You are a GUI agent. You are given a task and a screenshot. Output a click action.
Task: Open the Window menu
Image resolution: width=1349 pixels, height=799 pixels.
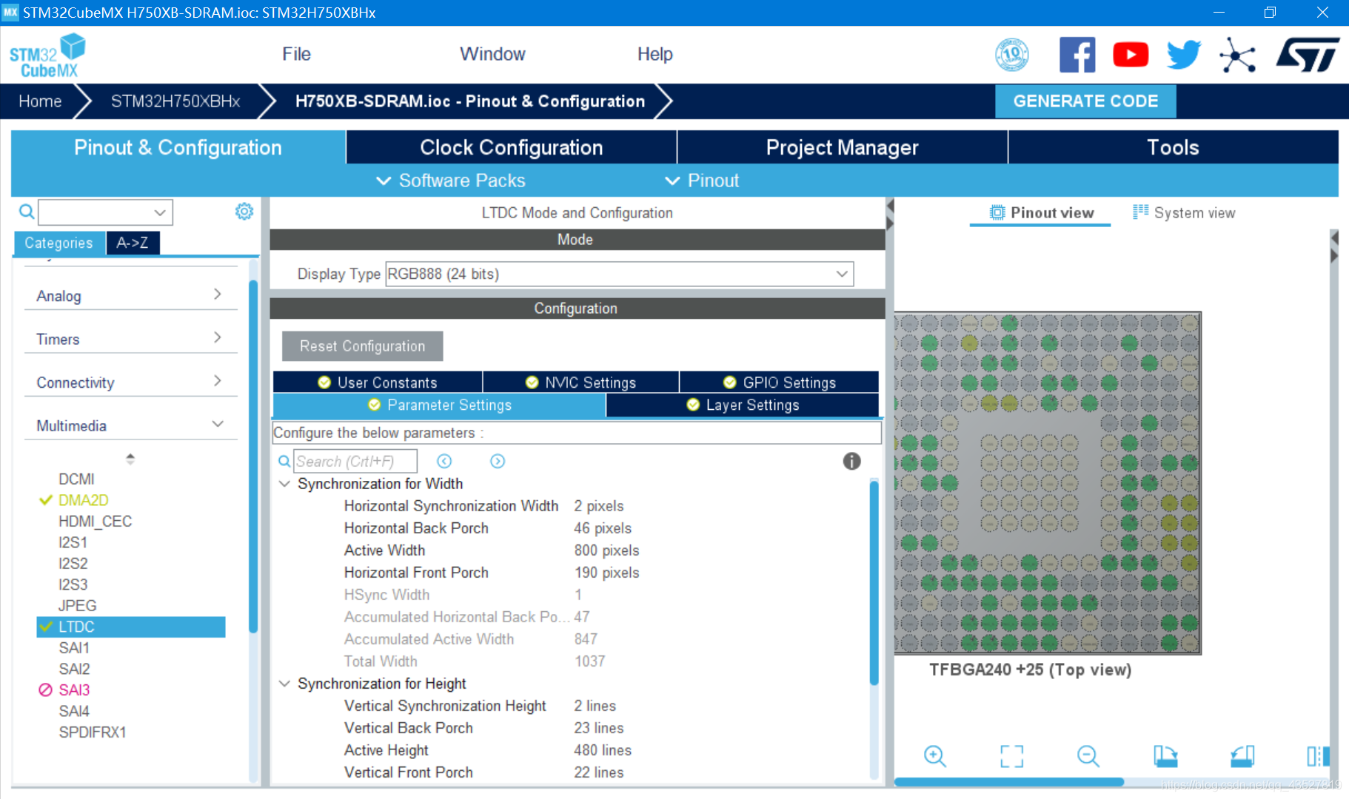click(492, 54)
